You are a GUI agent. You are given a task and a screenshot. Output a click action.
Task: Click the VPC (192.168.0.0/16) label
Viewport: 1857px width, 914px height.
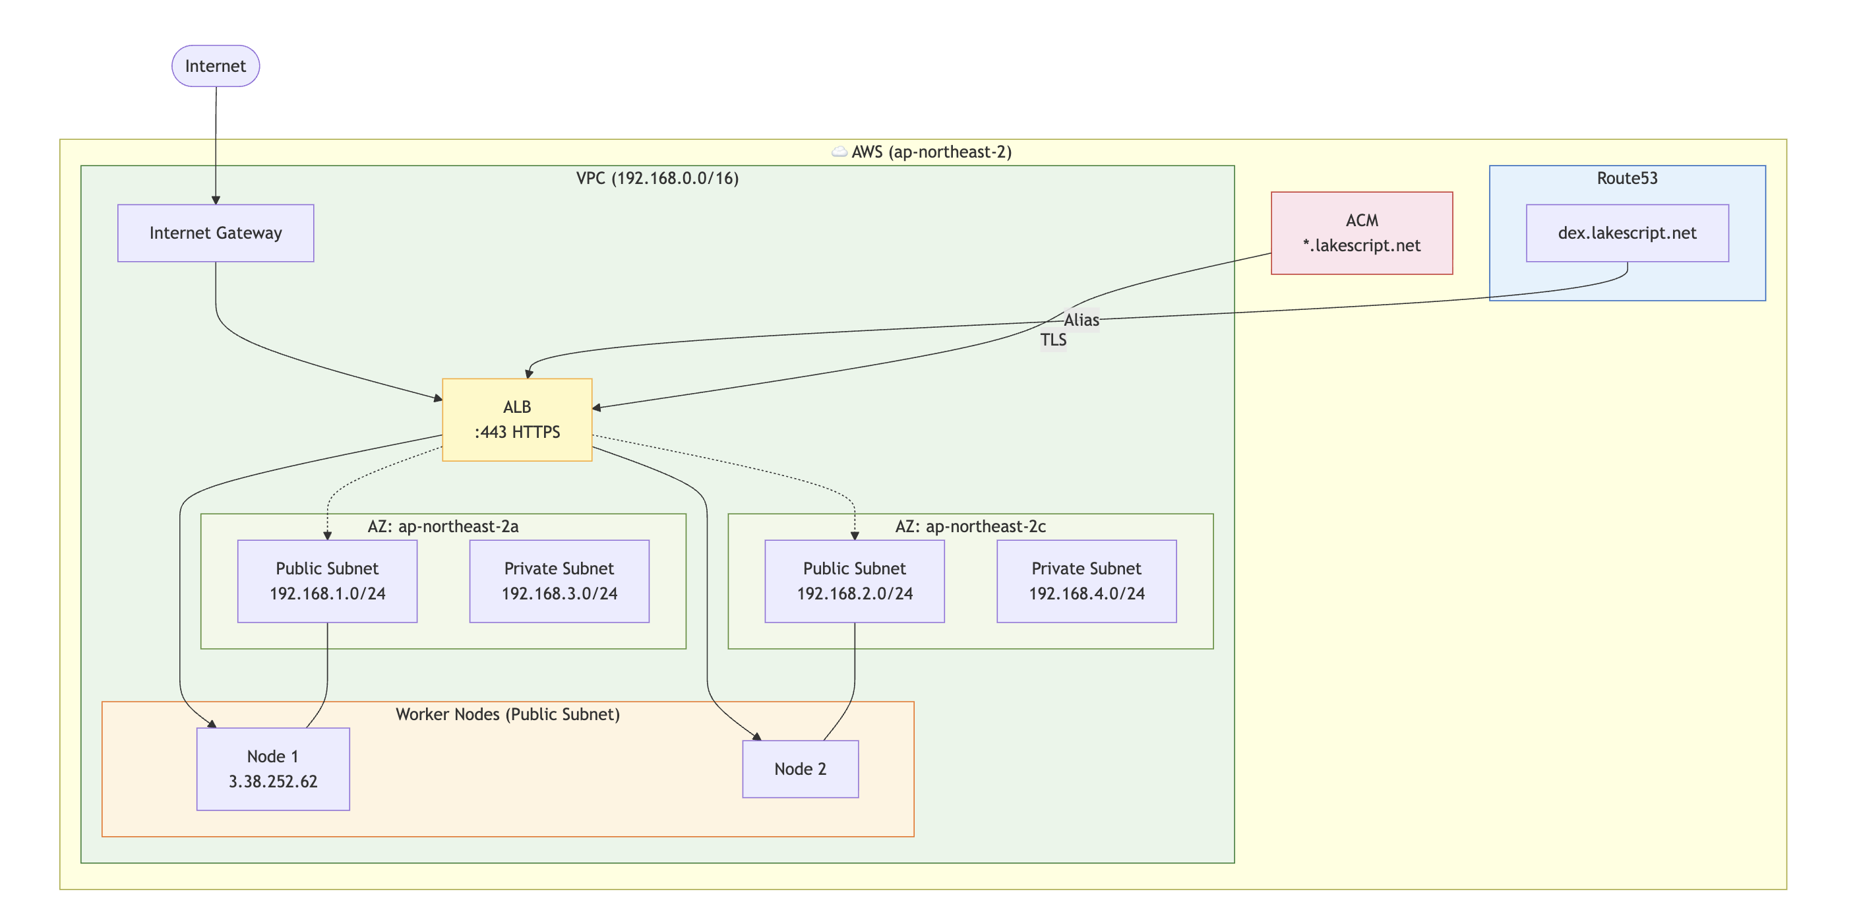point(657,178)
